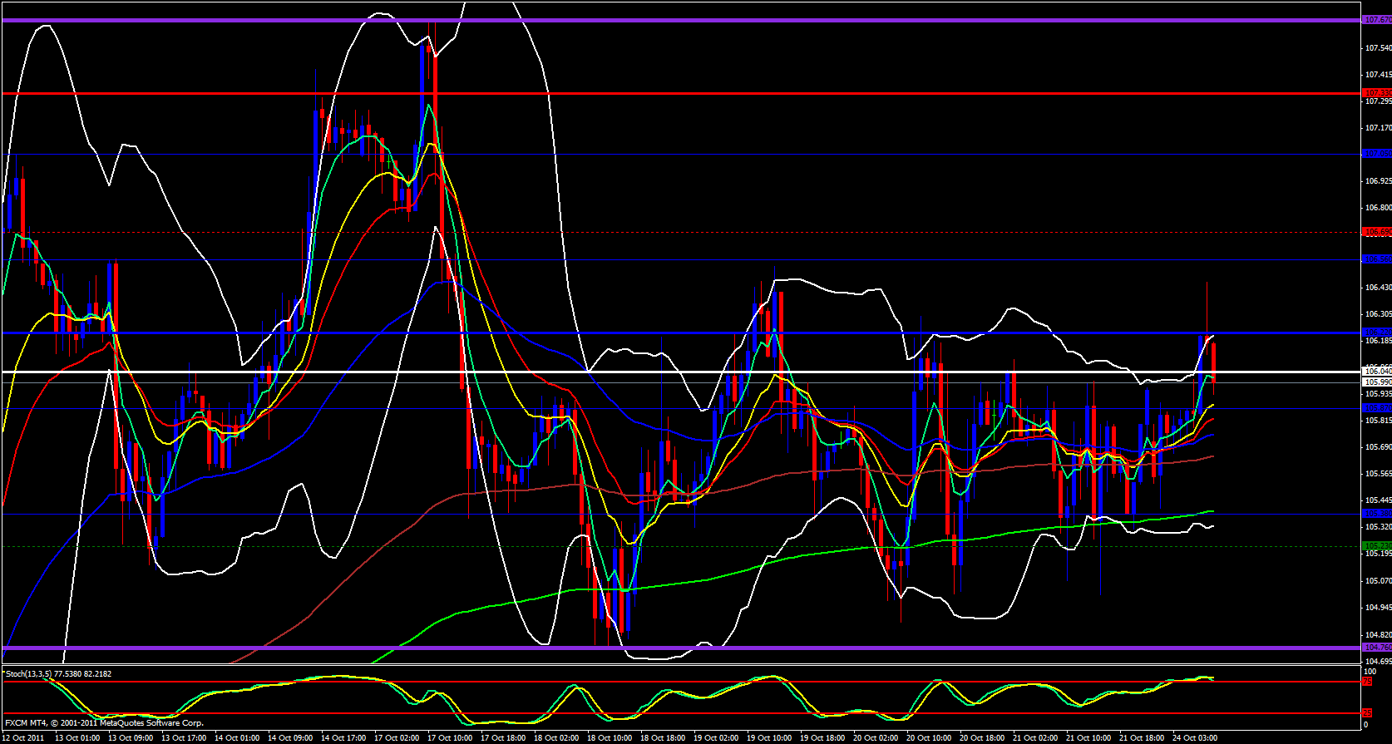Click the blue 107.050 price label
Viewport: 1392px width, 744px height.
click(x=1377, y=154)
